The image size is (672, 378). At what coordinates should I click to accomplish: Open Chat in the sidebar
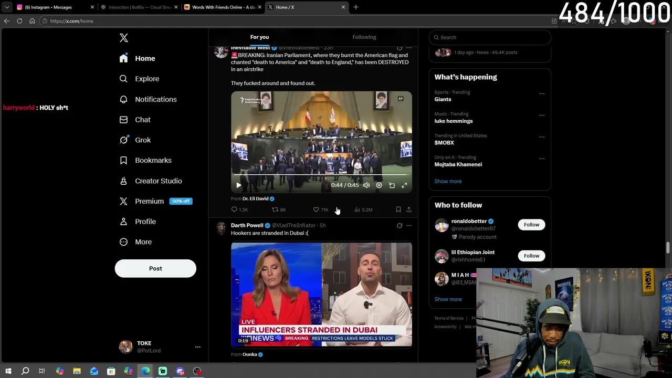click(x=135, y=120)
